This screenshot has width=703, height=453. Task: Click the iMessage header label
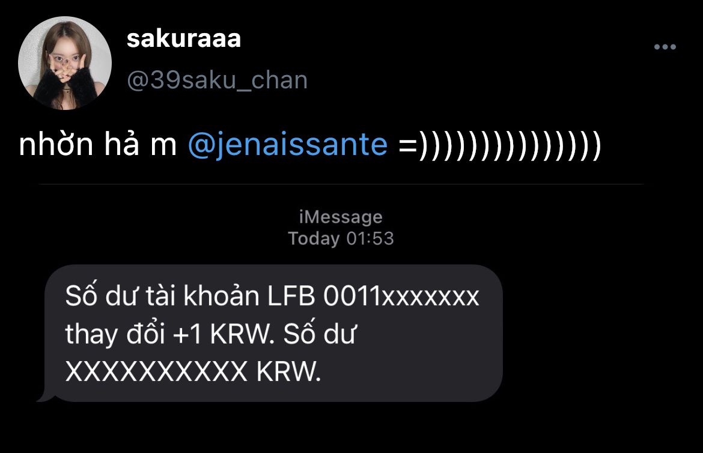click(341, 217)
